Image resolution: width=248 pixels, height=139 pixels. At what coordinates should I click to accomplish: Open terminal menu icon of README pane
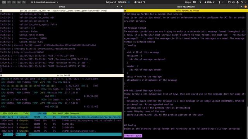pyautogui.click(x=125, y=10)
